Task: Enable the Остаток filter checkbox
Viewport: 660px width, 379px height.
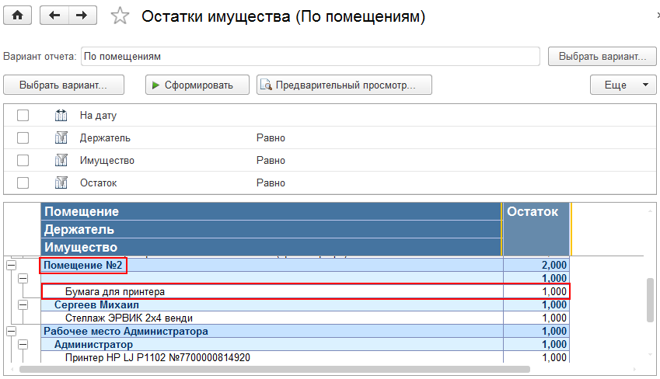Action: 23,183
